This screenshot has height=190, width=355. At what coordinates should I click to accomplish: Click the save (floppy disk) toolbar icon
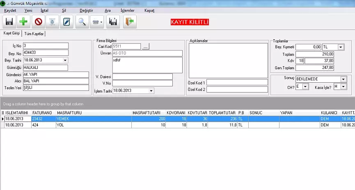(9, 22)
